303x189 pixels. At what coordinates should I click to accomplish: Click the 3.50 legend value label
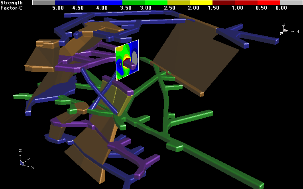(126, 8)
